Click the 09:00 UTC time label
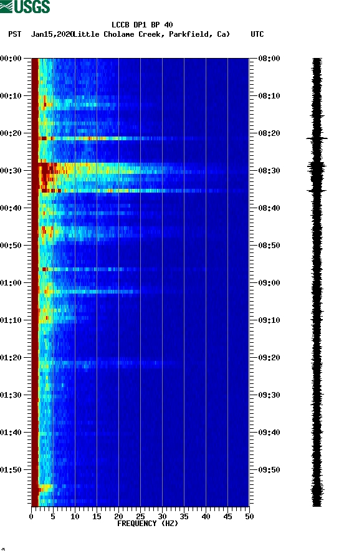This screenshot has width=344, height=556. (269, 283)
